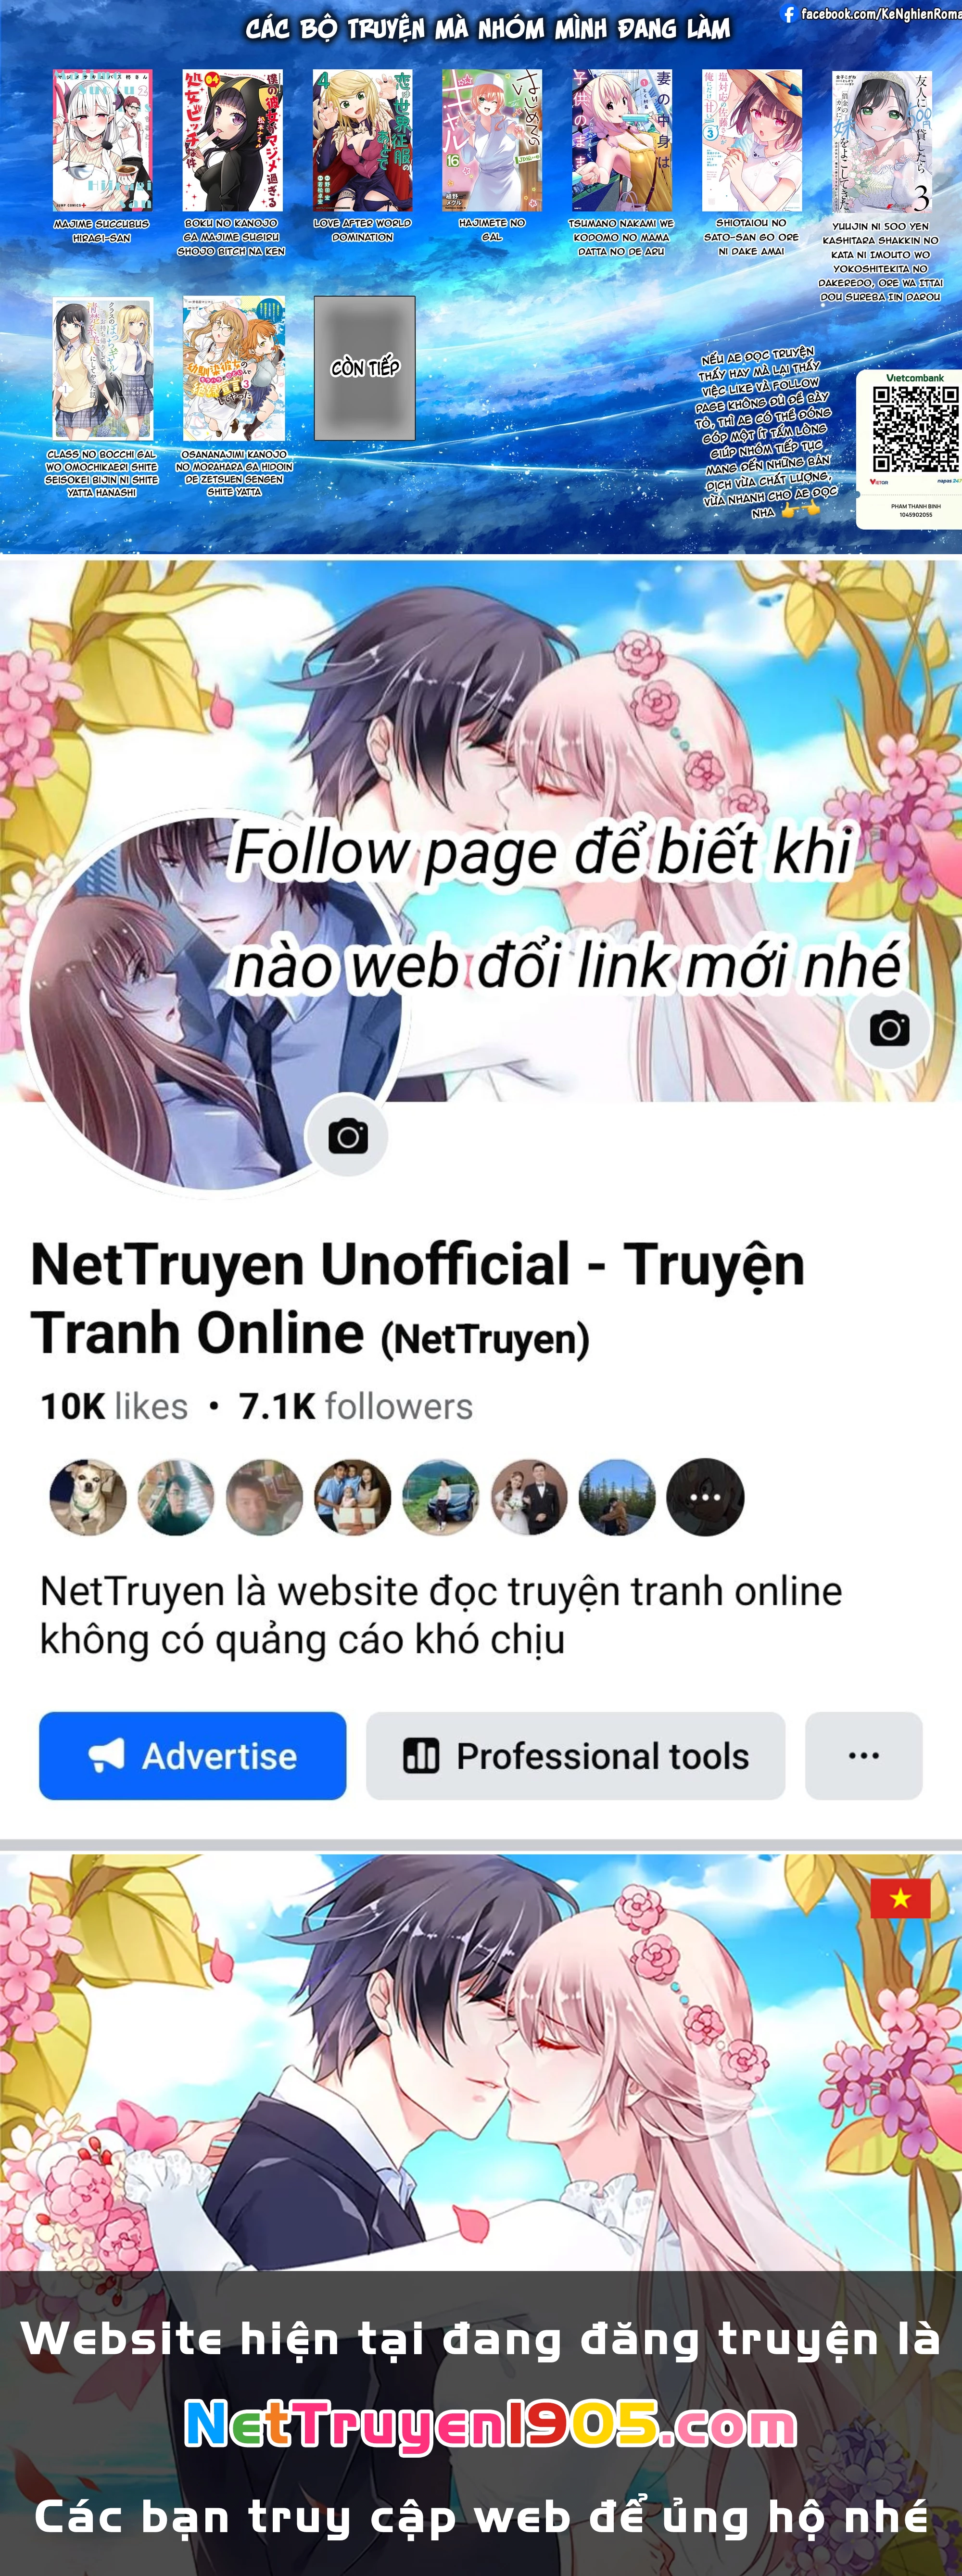Click the 10K likes count
962x2576 pixels.
click(x=114, y=1406)
